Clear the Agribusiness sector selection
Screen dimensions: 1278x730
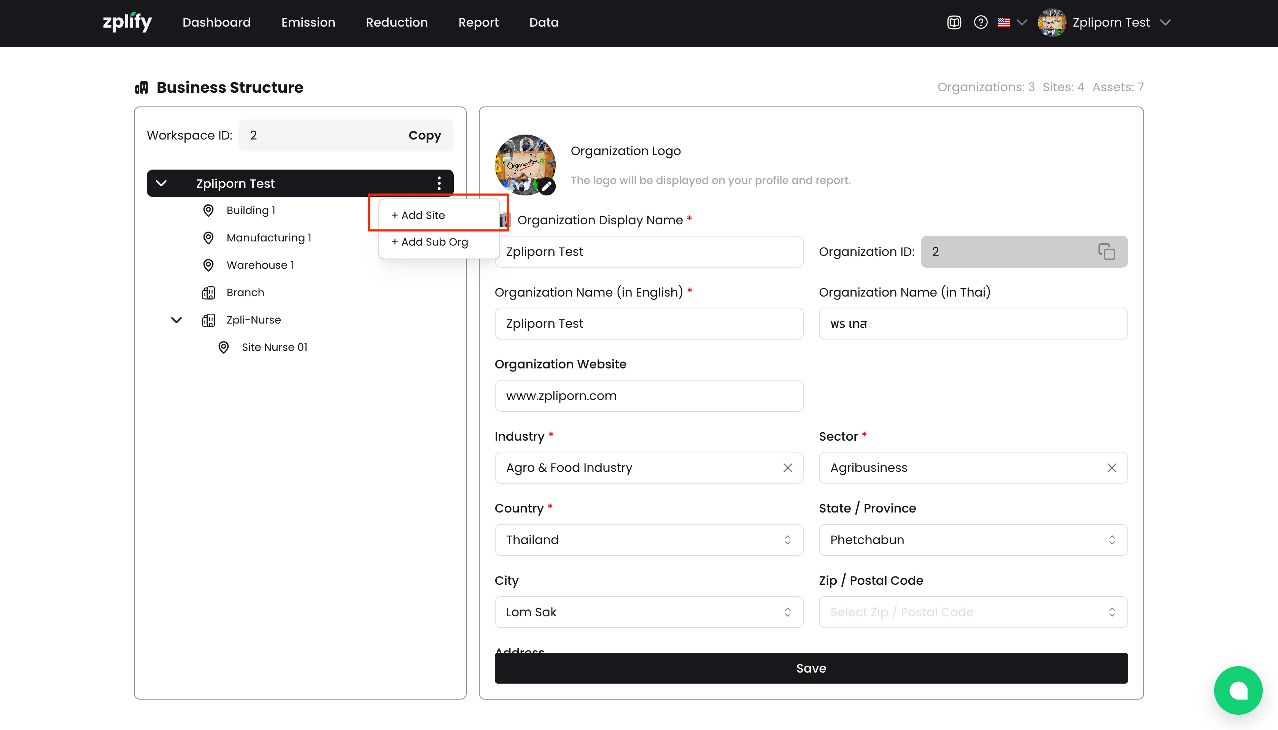click(x=1111, y=468)
